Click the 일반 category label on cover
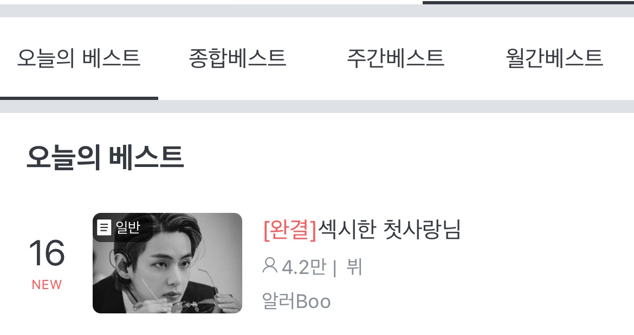634x335 pixels. tap(128, 227)
